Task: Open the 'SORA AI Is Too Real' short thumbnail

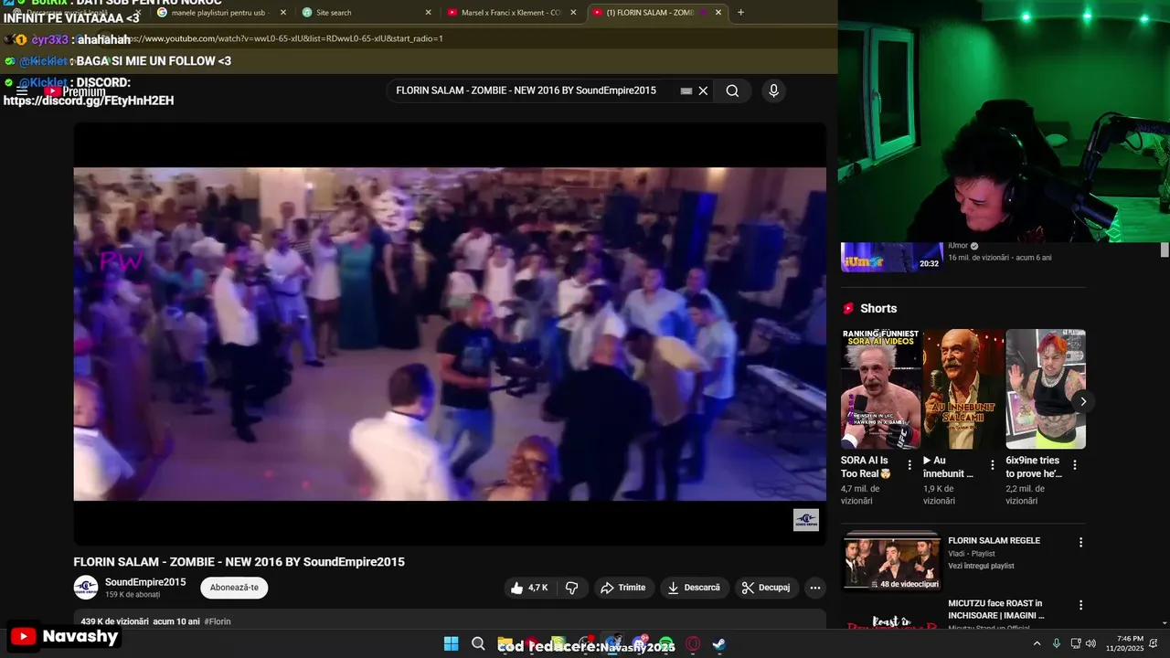Action: click(x=881, y=389)
